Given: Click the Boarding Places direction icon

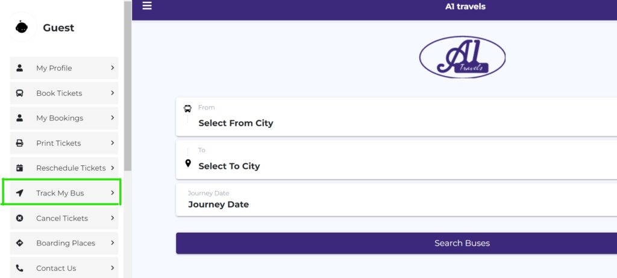Looking at the screenshot, I should coord(20,243).
